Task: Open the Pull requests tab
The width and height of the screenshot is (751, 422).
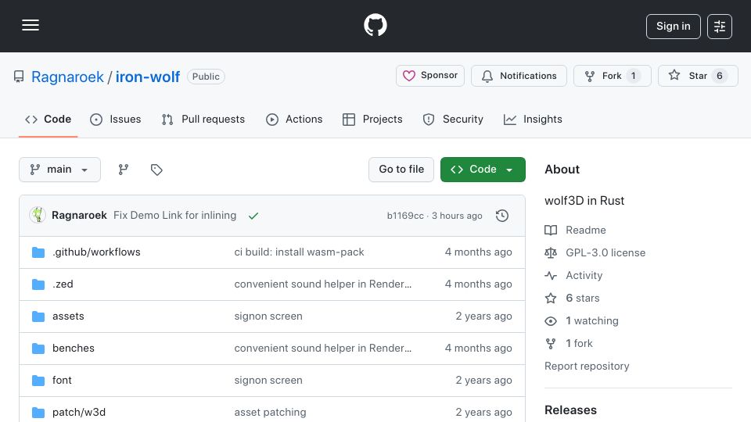Action: click(x=203, y=119)
